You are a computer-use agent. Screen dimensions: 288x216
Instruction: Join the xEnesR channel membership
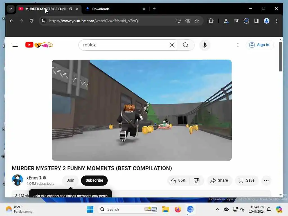[71, 180]
